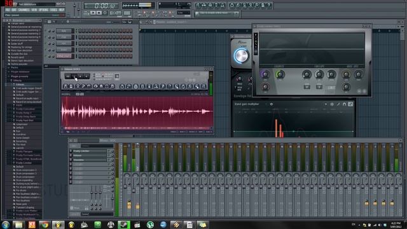Select Fruity Limiter slot in mixer
407x229 pixels.
point(89,151)
